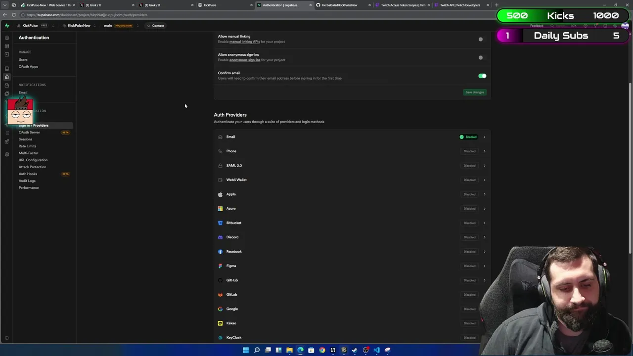
Task: Expand the Facebook row chevron
Action: click(x=484, y=252)
